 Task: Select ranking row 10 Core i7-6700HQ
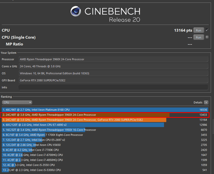pyautogui.click(x=105, y=155)
